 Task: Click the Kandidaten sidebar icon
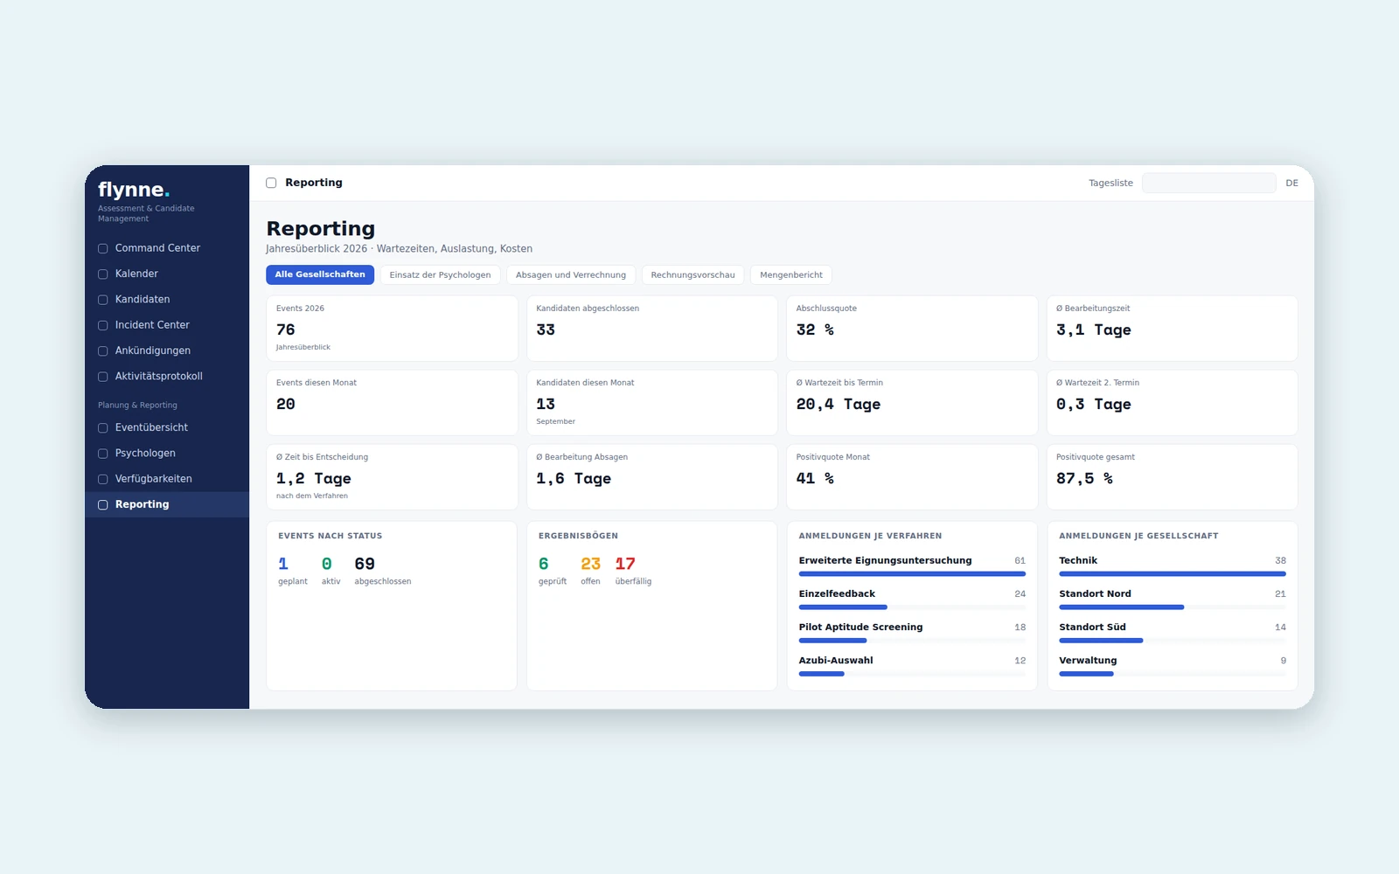pos(102,300)
